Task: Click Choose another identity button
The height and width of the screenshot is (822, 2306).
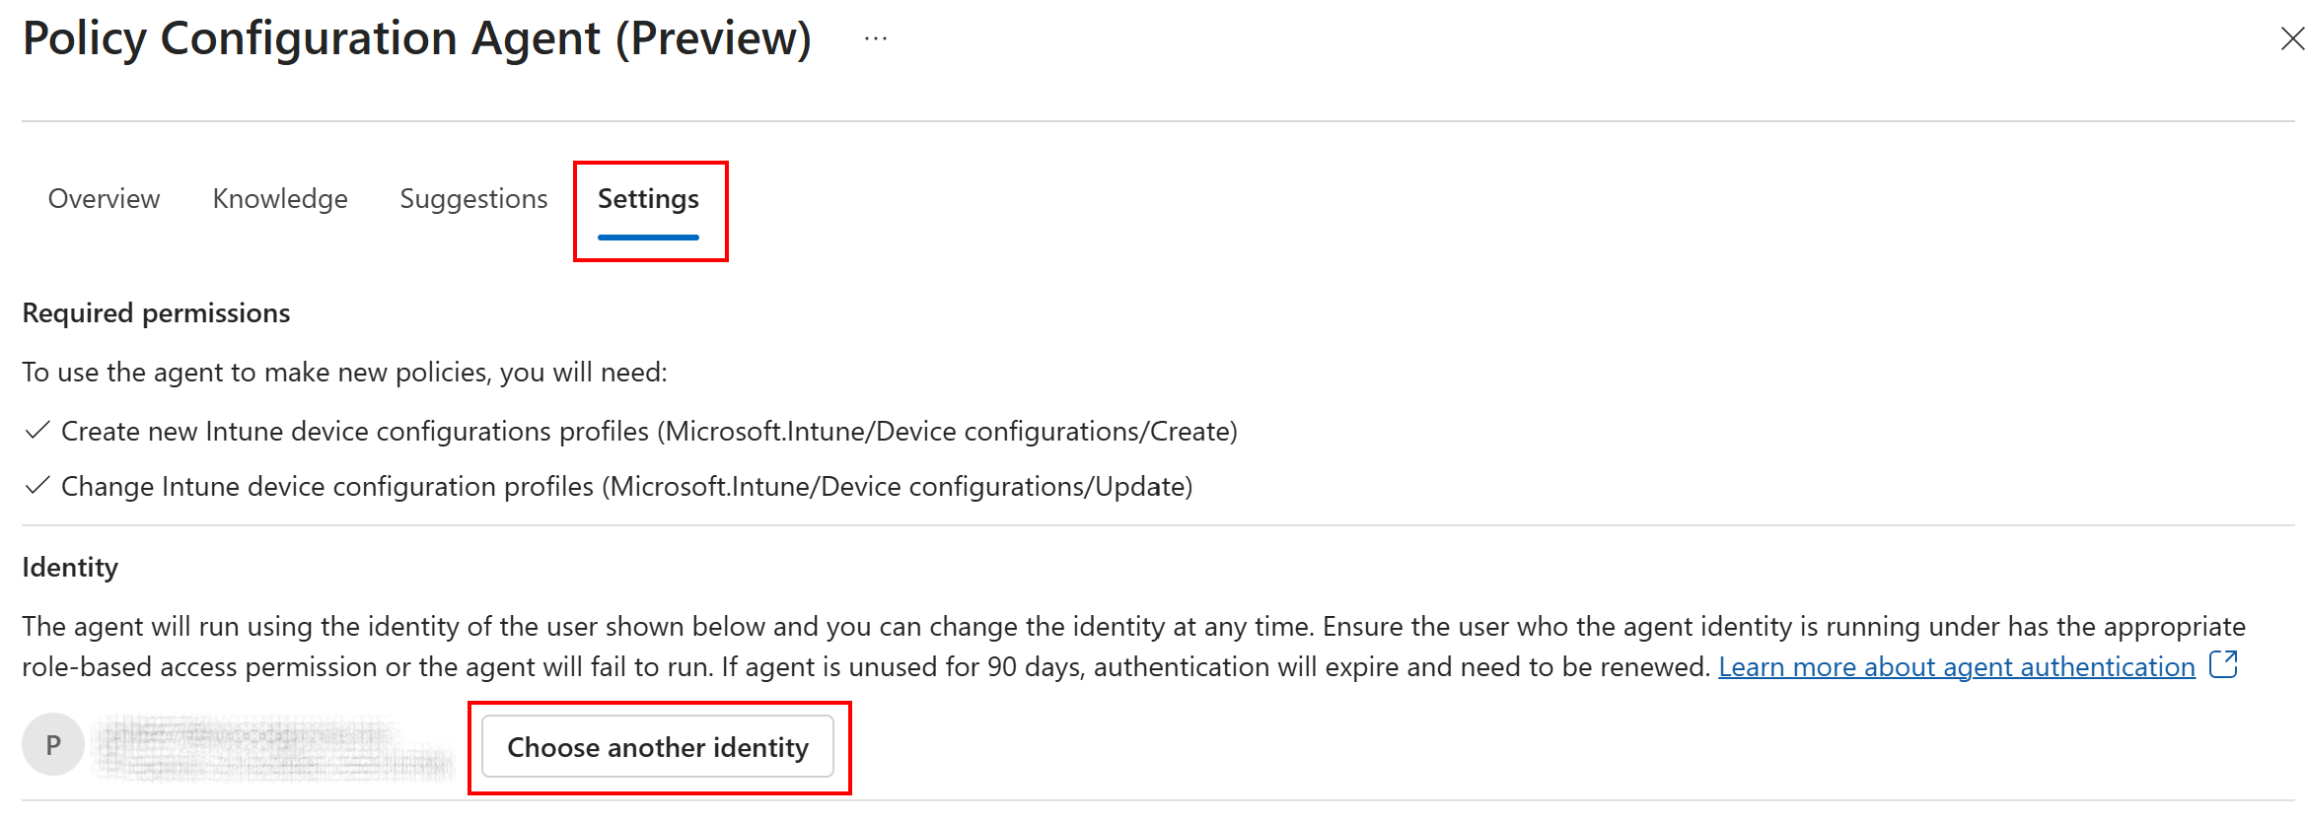Action: click(x=658, y=747)
